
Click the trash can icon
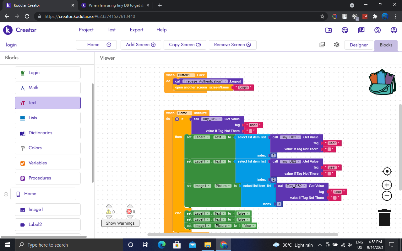pos(384,217)
